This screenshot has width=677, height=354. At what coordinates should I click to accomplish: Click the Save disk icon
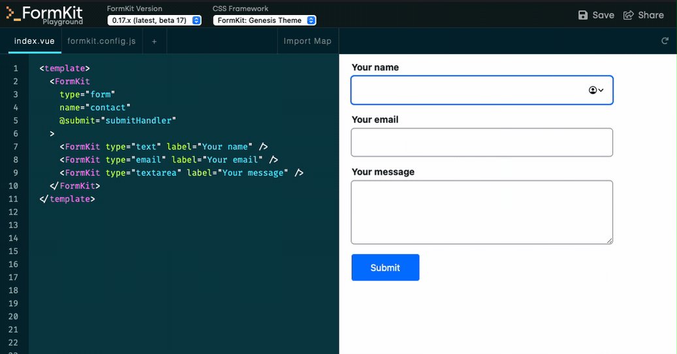click(583, 15)
